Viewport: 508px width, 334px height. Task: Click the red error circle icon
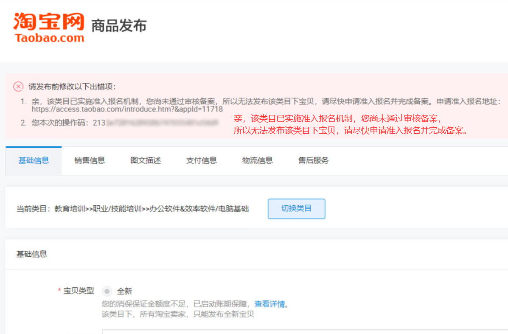pyautogui.click(x=18, y=87)
